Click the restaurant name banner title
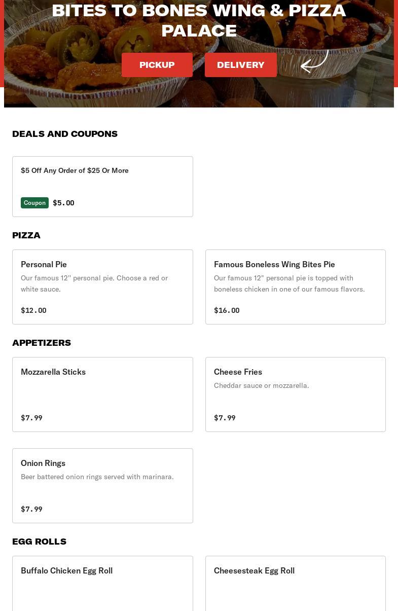 click(199, 20)
